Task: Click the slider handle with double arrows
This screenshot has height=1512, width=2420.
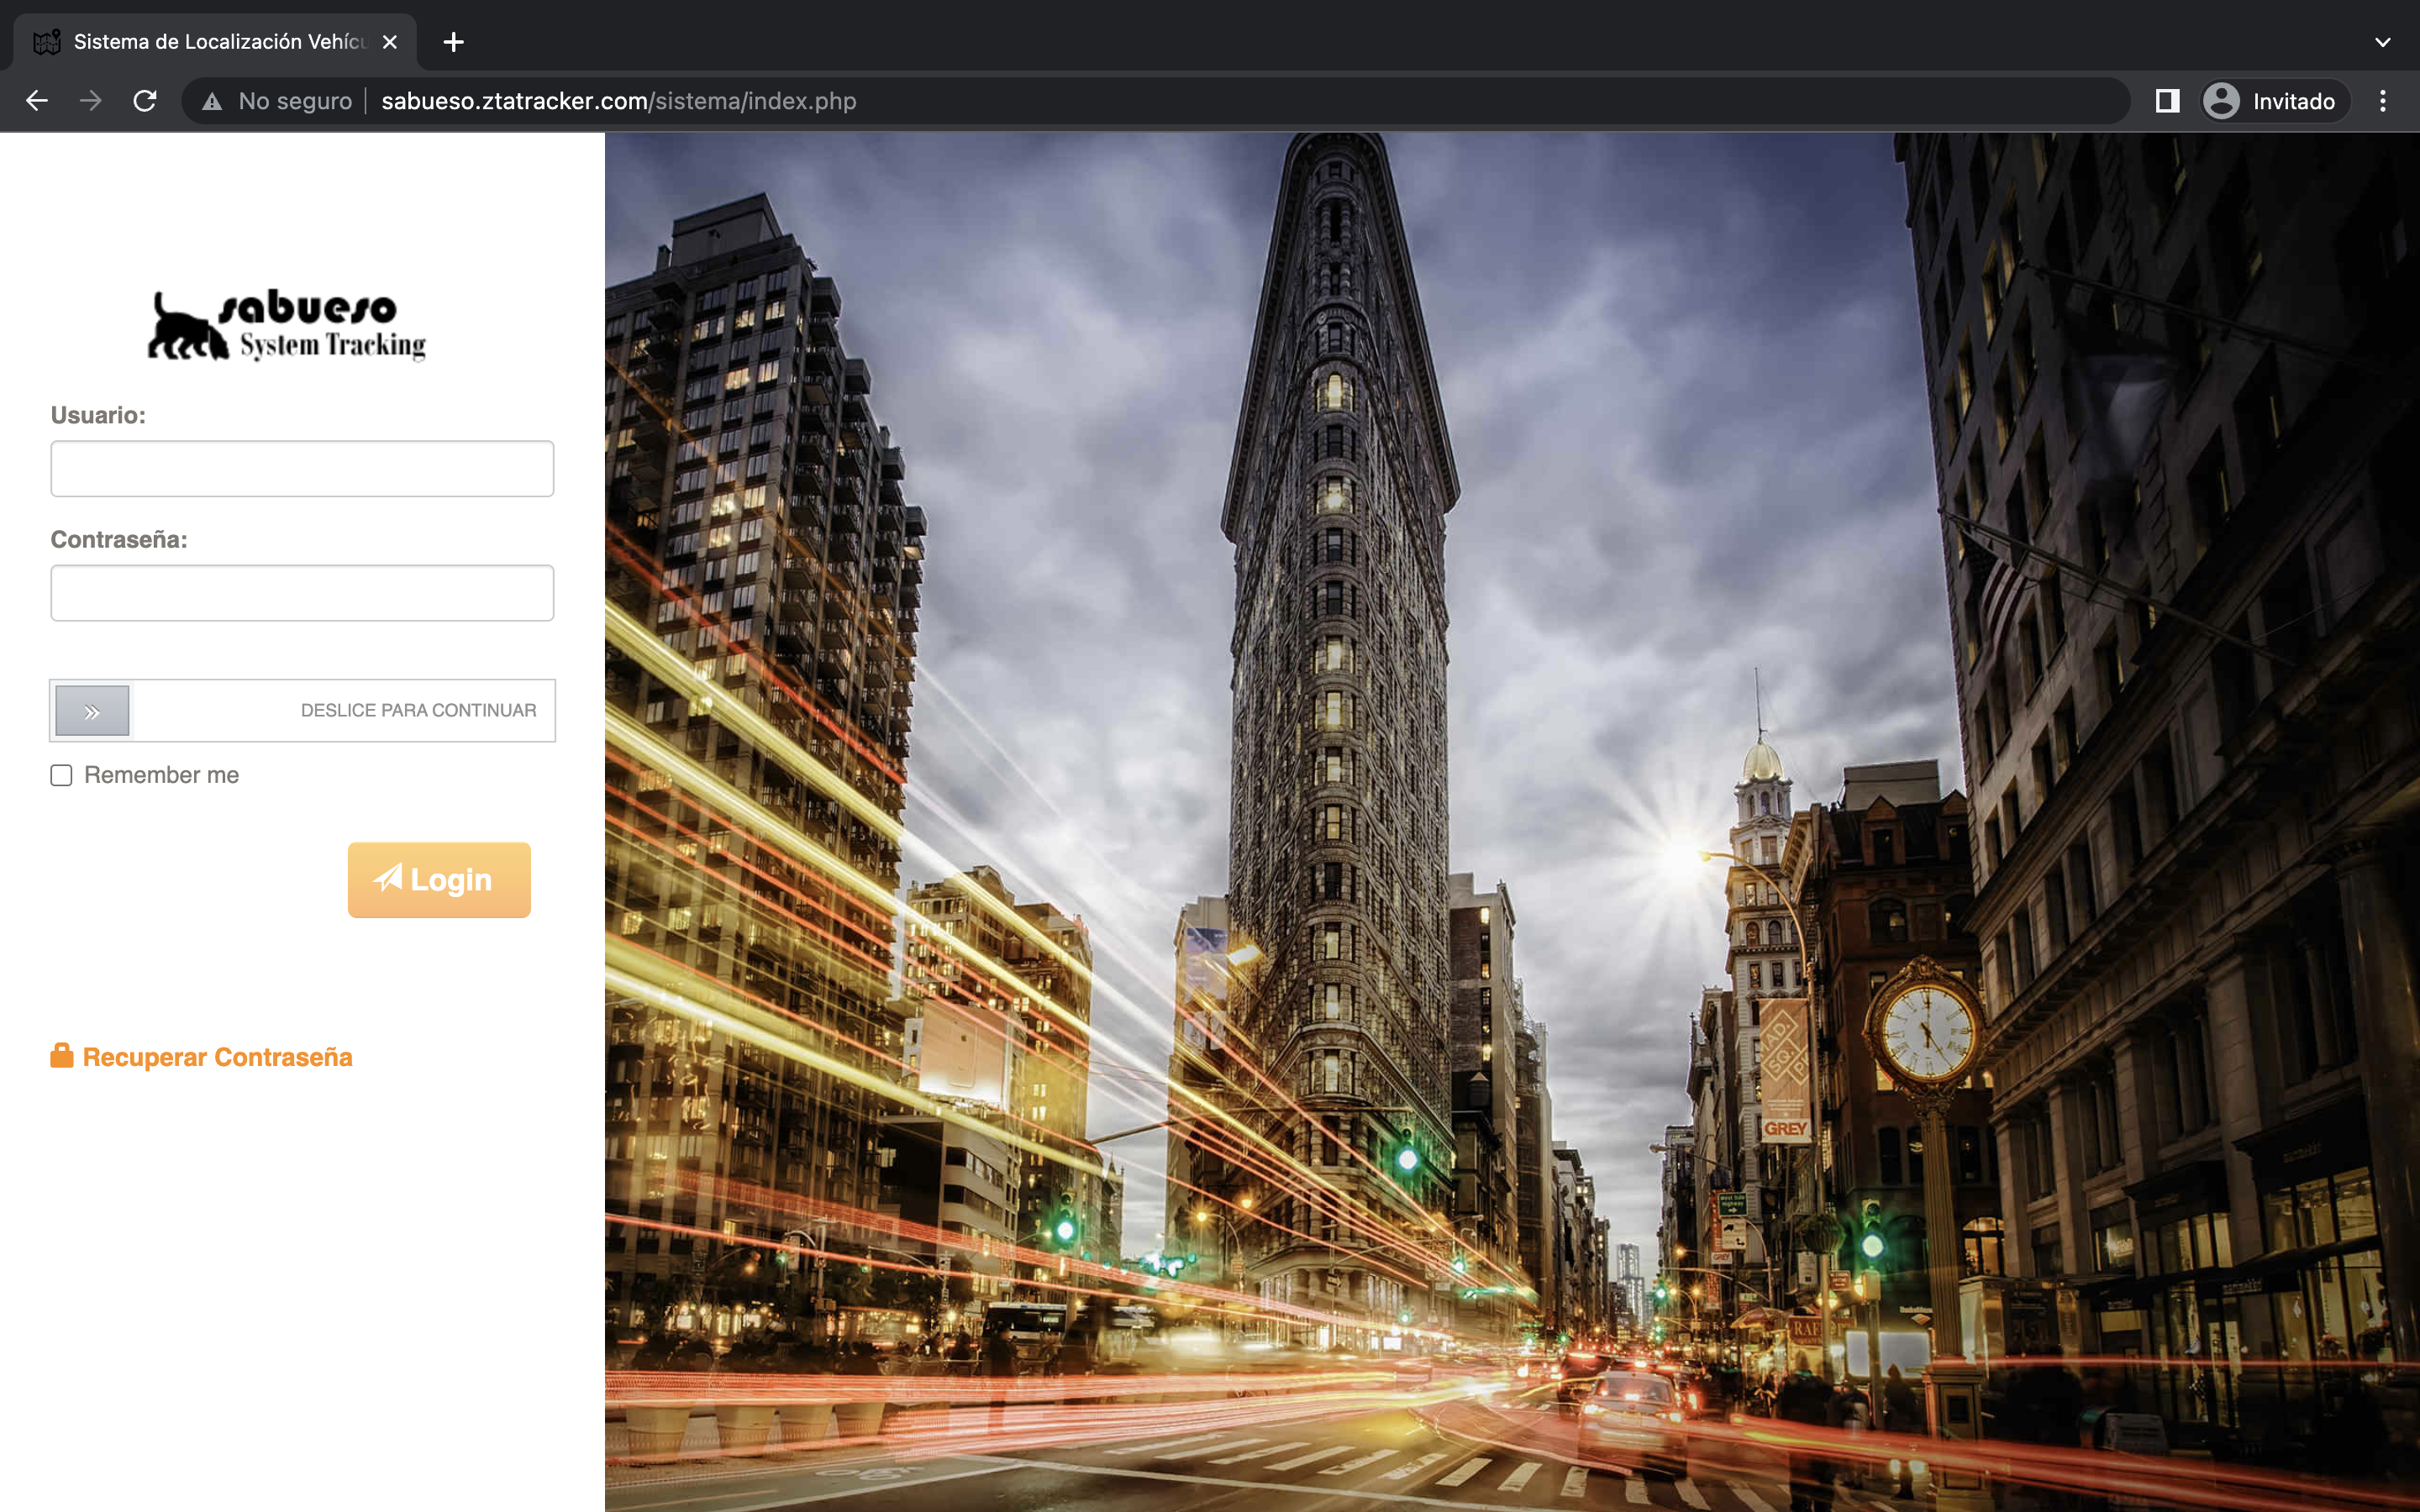Action: pos(92,711)
